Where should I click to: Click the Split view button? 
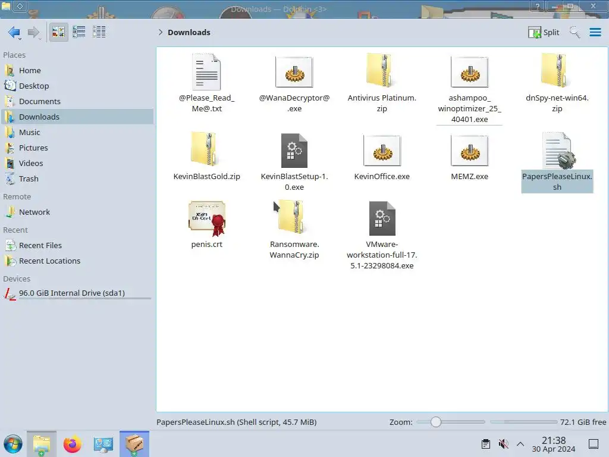pos(544,32)
